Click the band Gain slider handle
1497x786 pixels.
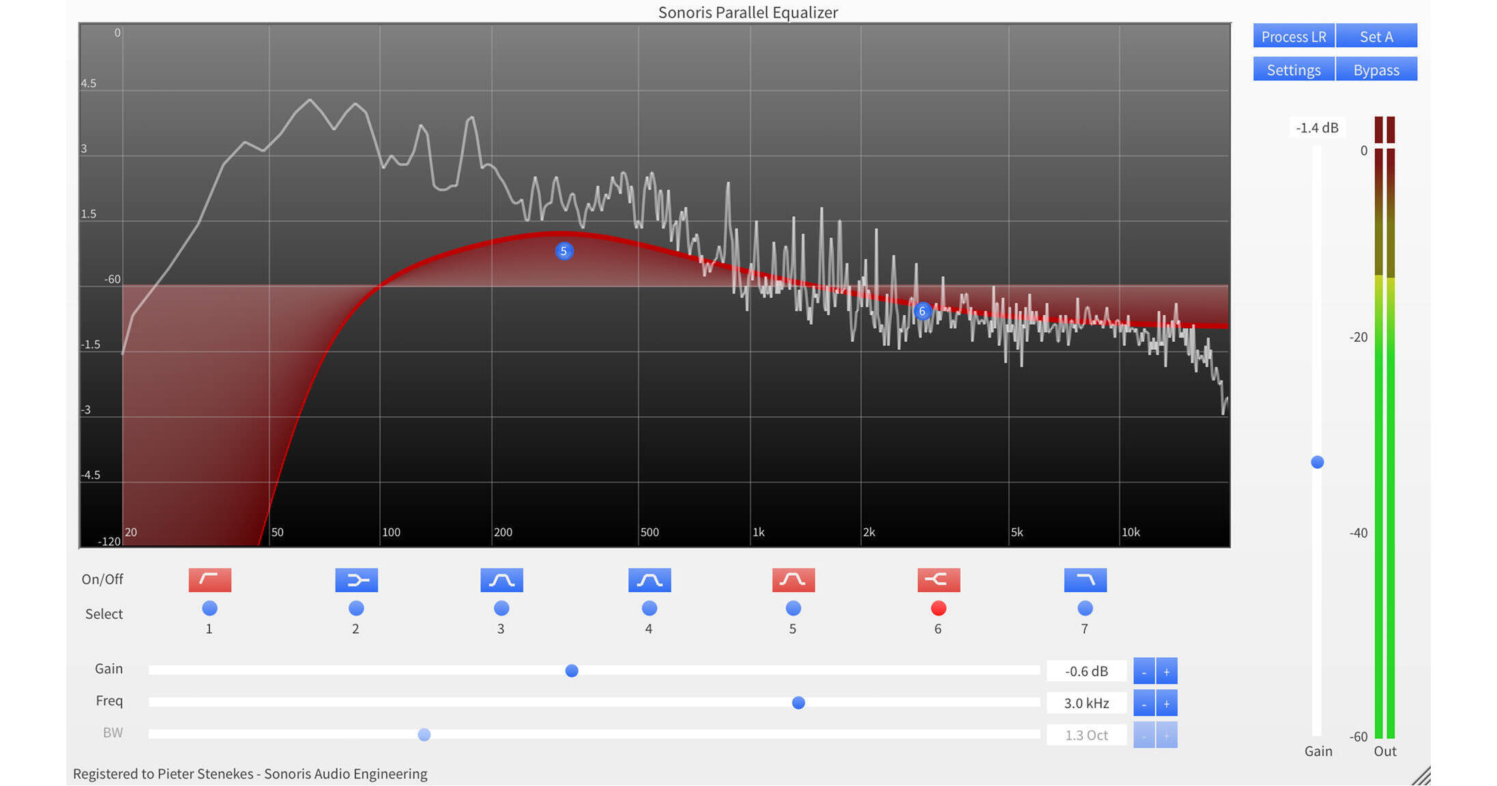[572, 671]
